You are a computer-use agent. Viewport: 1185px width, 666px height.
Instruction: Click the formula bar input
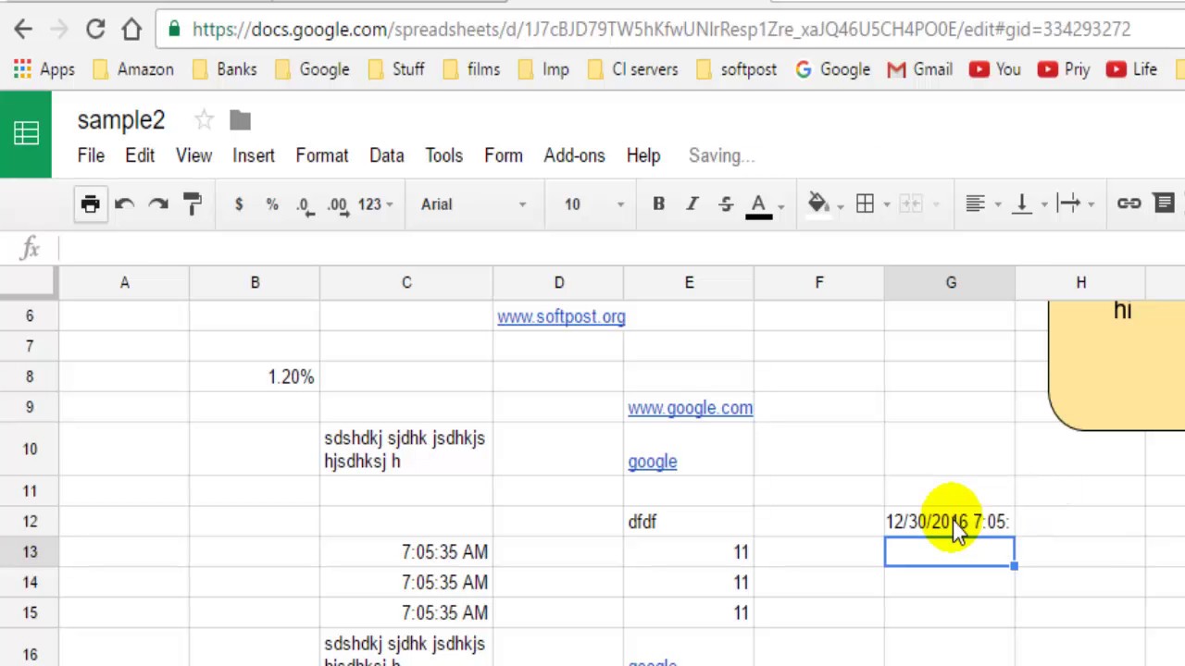[x=620, y=248]
